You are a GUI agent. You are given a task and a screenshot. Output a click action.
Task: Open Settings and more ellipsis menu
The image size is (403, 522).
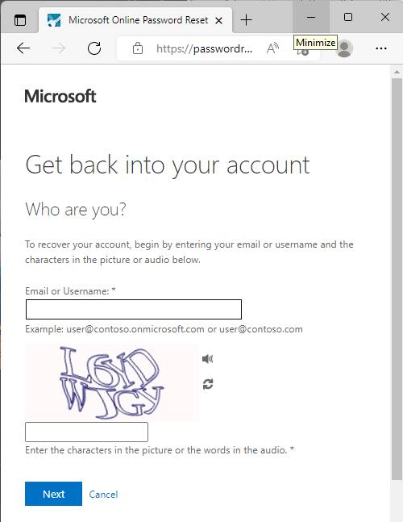[381, 48]
